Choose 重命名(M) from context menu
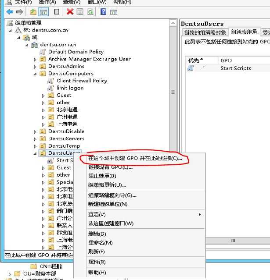 click(x=101, y=243)
